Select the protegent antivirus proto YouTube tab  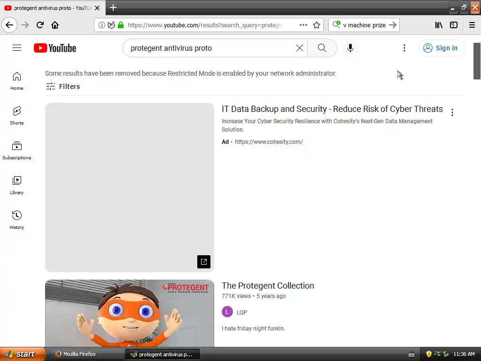coord(53,8)
